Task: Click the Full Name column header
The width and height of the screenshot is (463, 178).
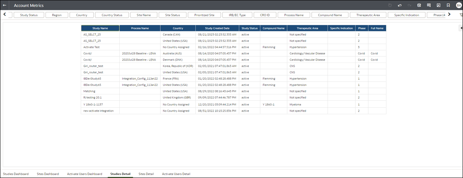Action: coord(377,28)
